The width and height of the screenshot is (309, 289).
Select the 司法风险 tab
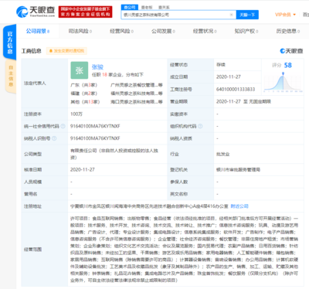(80, 31)
